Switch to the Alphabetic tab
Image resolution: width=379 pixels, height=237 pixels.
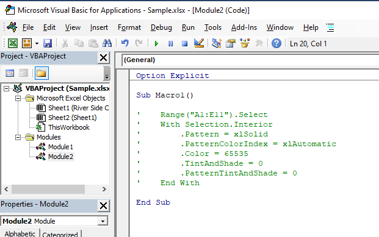click(x=20, y=233)
